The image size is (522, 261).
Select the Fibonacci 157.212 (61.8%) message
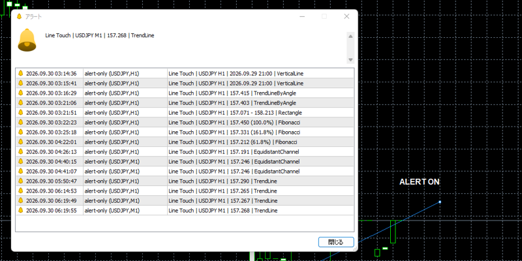pos(233,142)
